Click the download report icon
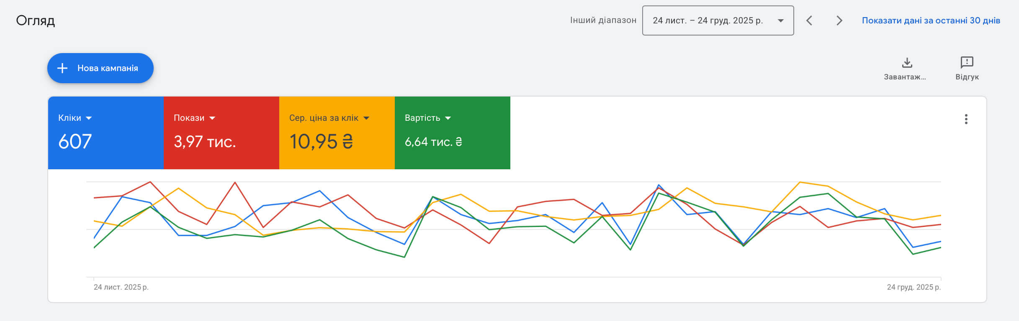 click(x=907, y=63)
